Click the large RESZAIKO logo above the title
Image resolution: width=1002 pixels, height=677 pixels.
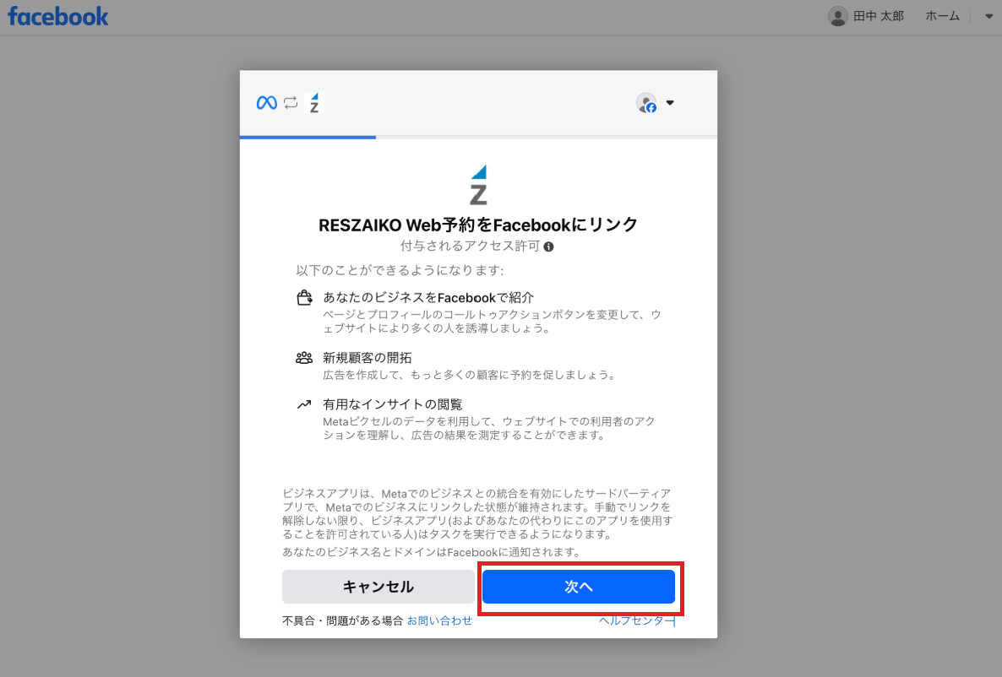coord(478,185)
